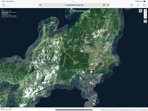
Task: Click the delay status progress bar
Action: [9, 12]
